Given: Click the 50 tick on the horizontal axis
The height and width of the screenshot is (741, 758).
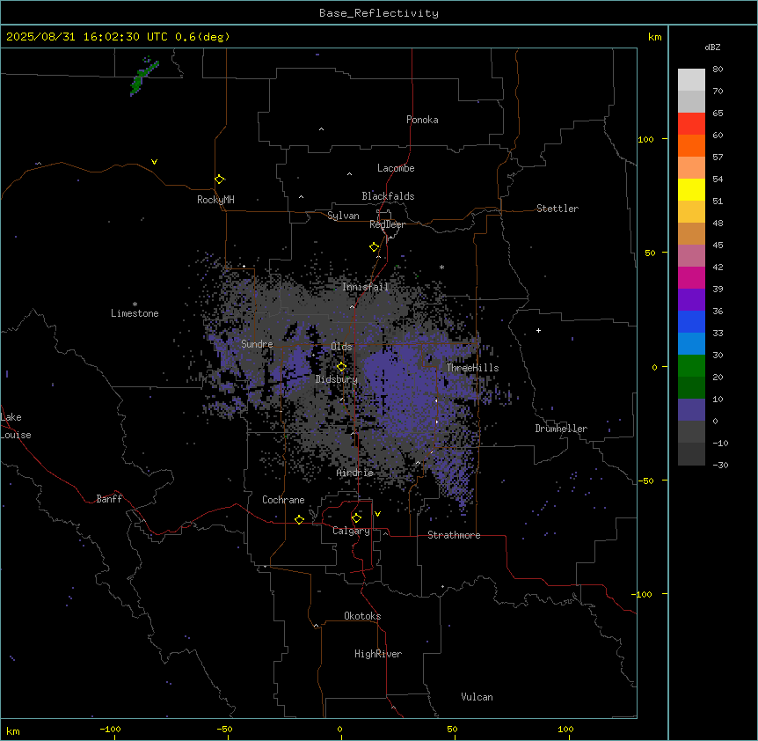Looking at the screenshot, I should (452, 729).
